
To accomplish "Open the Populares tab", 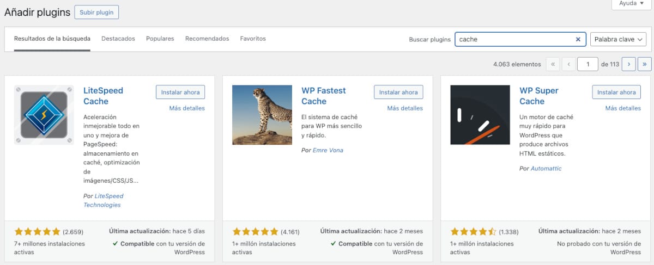I will pos(160,39).
